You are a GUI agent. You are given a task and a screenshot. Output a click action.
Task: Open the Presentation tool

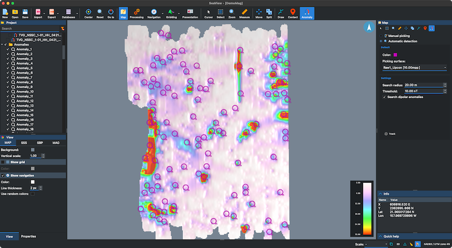[190, 13]
